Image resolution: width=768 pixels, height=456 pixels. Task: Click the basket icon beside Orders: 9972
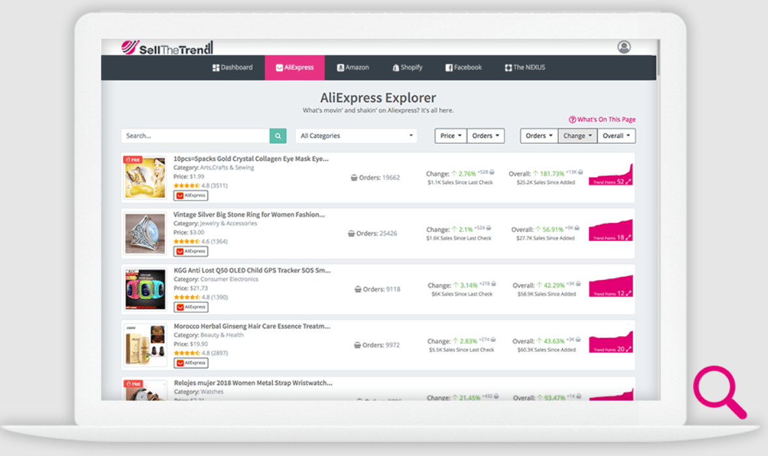pos(357,345)
